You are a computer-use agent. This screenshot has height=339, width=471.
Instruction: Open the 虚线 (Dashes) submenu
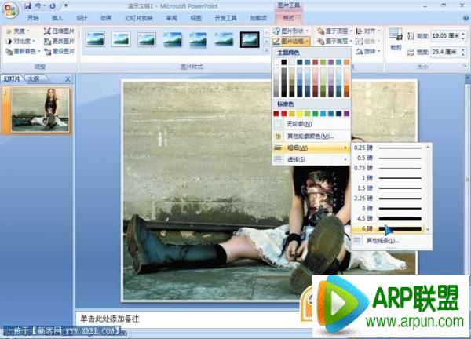pos(311,159)
